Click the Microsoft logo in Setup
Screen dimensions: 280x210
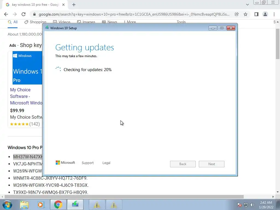point(65,163)
